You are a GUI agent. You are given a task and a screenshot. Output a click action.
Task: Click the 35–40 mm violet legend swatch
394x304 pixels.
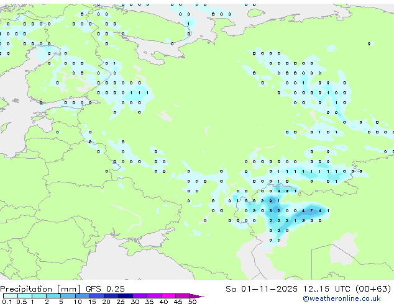(x=154, y=296)
